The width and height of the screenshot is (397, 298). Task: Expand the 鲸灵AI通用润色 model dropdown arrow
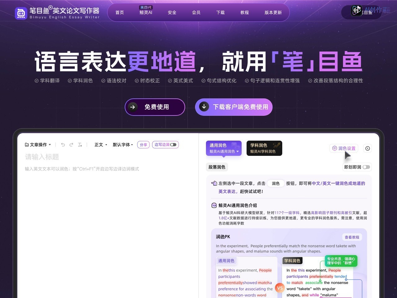(x=238, y=151)
